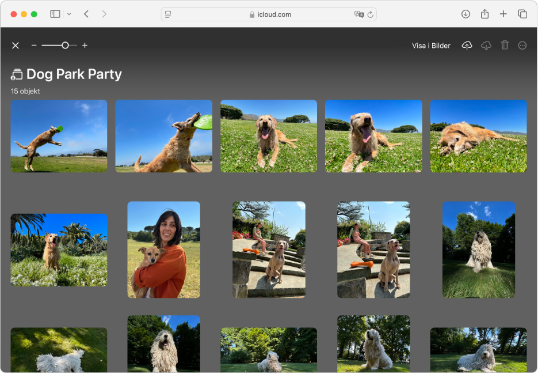Open photo of dog jumping for frisbee
The image size is (538, 374).
[59, 136]
